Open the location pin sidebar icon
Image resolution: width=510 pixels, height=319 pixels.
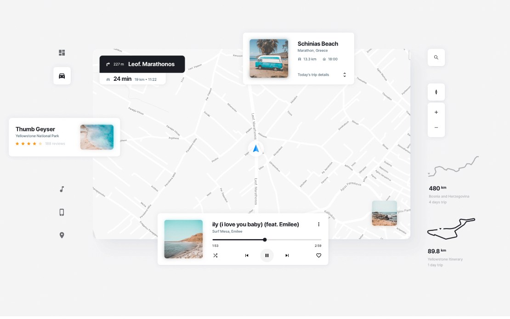[62, 235]
